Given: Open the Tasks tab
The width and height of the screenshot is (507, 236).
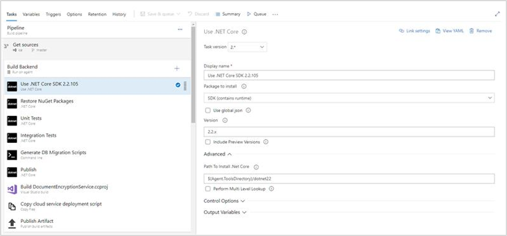Looking at the screenshot, I should [x=11, y=14].
